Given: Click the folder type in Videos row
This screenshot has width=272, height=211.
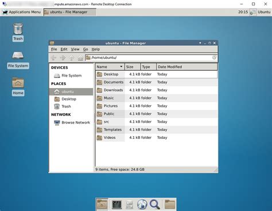Looking at the screenshot, I should click(x=146, y=137).
